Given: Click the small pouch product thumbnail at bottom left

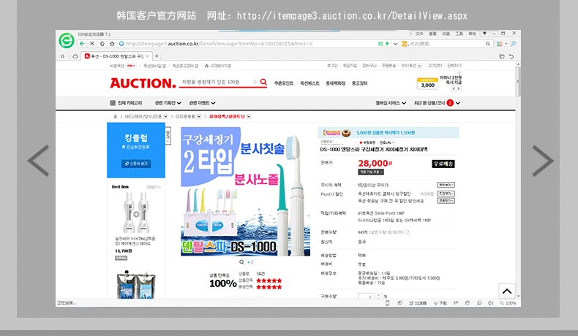Looking at the screenshot, I should (x=136, y=285).
